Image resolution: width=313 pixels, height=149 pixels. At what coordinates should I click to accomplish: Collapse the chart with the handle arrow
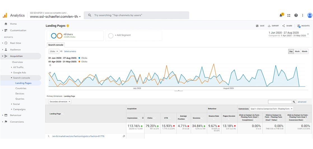(179, 91)
